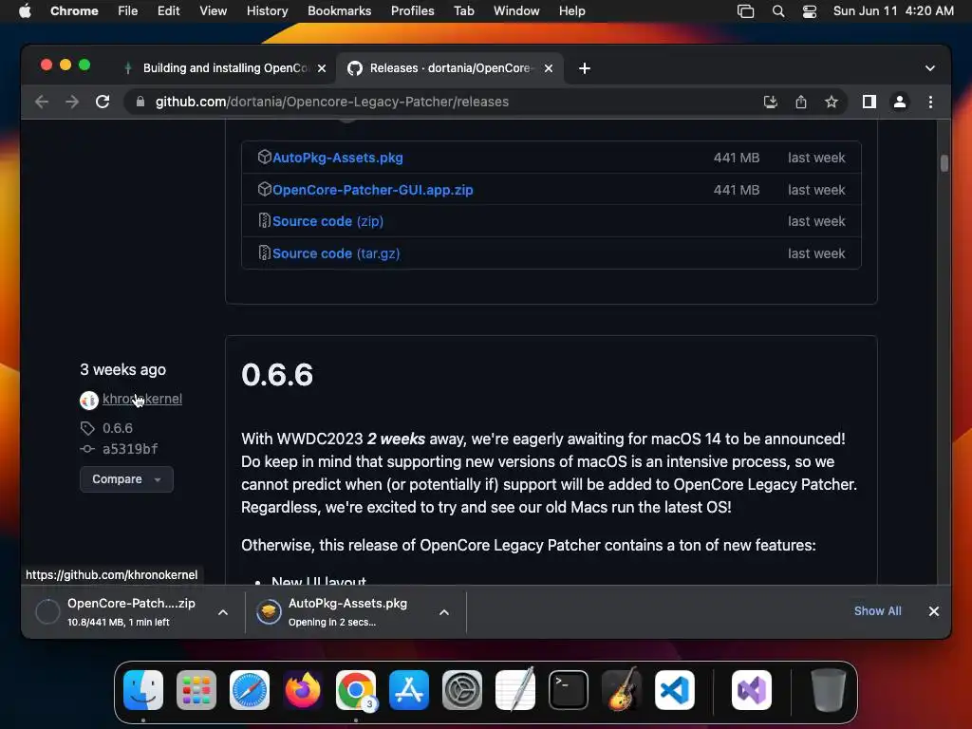Expand AutoPkg-Assets.pkg download options
This screenshot has width=972, height=729.
(444, 612)
